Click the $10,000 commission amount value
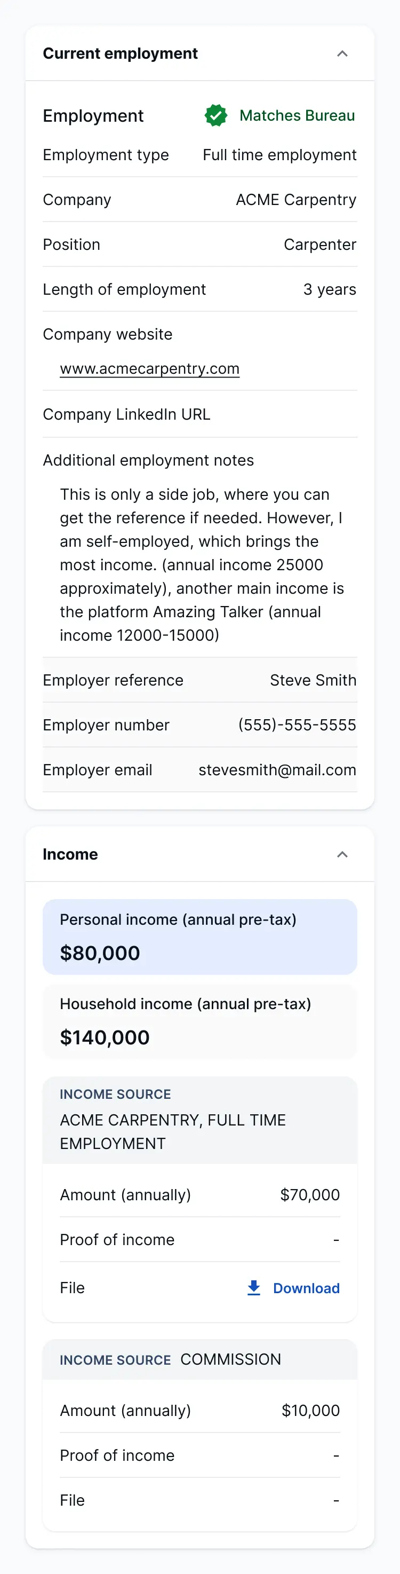Screen dimensions: 400x1574 tap(310, 1410)
